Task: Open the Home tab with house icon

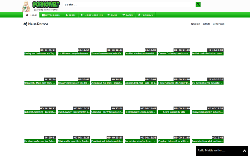Action: 31,15
